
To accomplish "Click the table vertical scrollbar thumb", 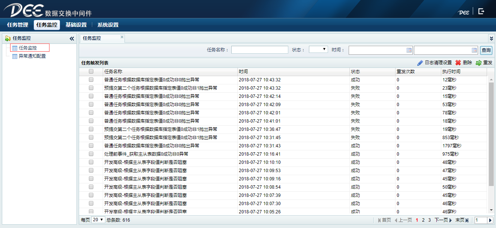I will (x=492, y=134).
